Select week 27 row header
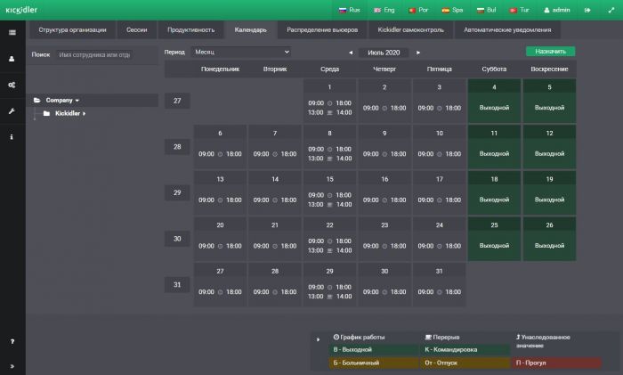Viewport: 623px width, 375px height. pyautogui.click(x=177, y=101)
